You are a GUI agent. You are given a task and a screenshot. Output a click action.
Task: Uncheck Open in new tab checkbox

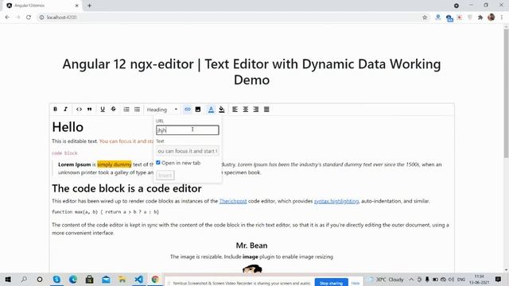158,163
